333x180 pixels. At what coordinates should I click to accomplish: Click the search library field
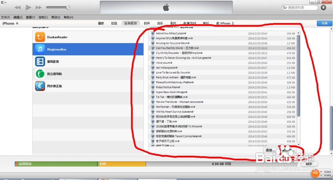[x=300, y=8]
